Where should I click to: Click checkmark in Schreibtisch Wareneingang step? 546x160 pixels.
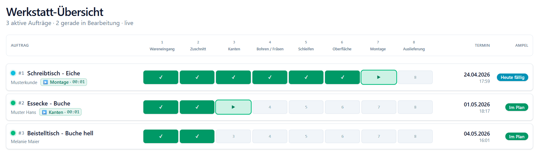(161, 77)
